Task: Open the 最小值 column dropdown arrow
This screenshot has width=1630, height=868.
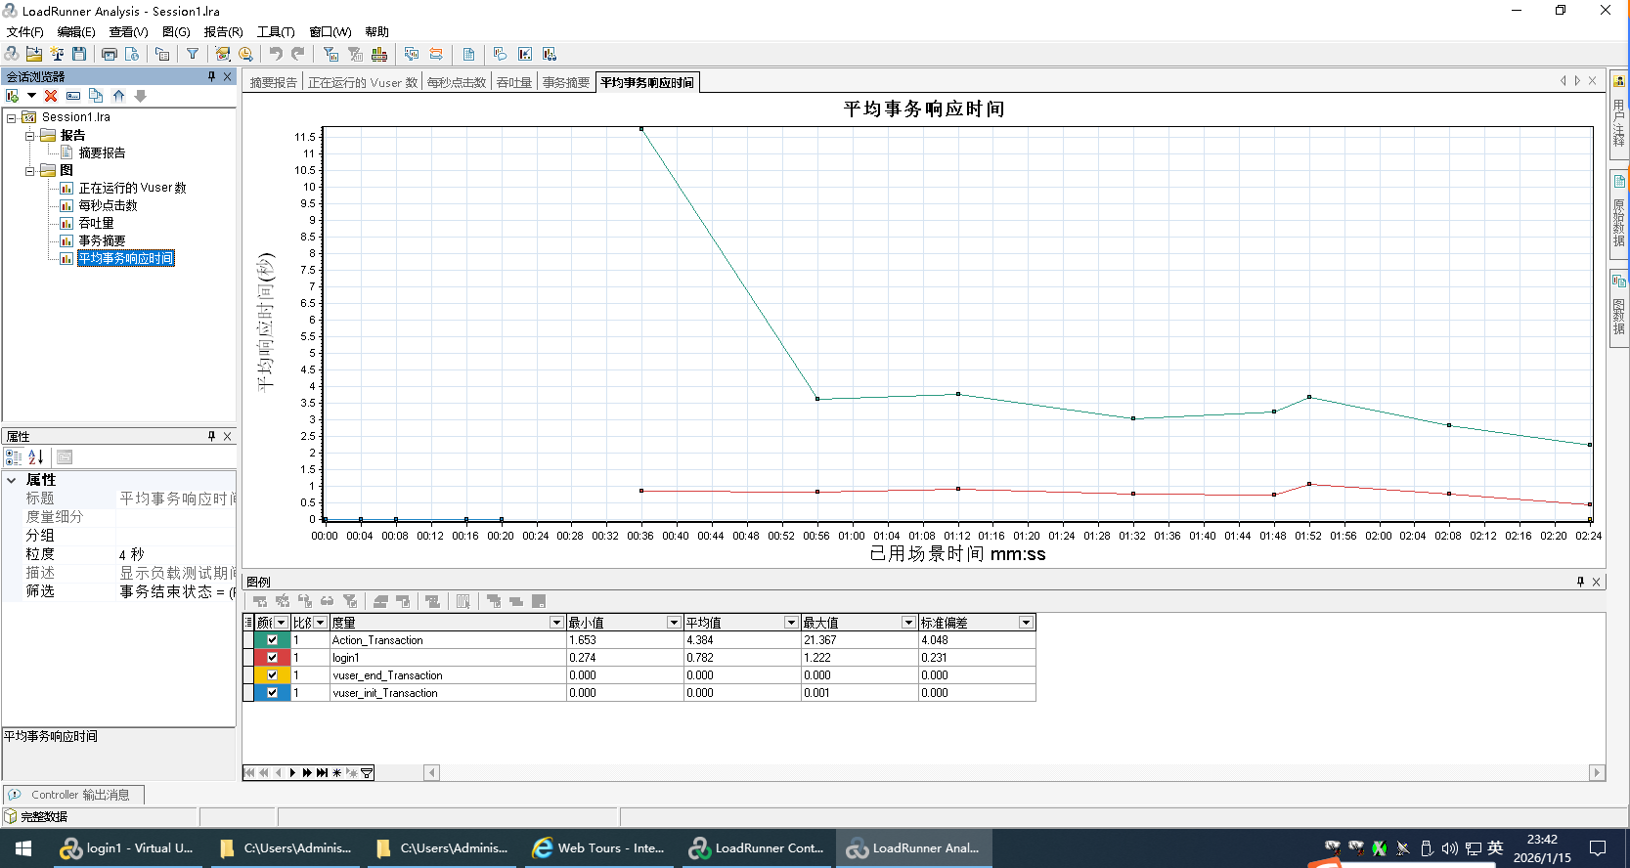Action: point(673,623)
